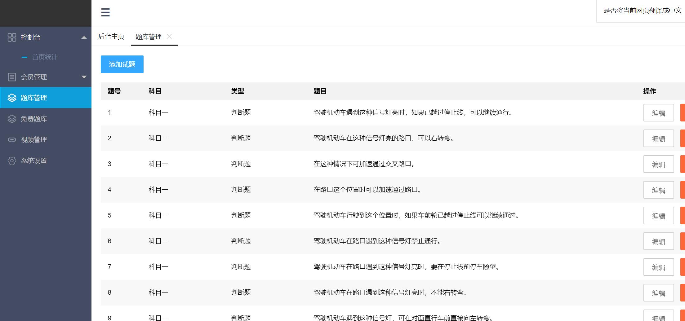Click the 免费题库 layers icon
Image resolution: width=685 pixels, height=321 pixels.
[12, 119]
